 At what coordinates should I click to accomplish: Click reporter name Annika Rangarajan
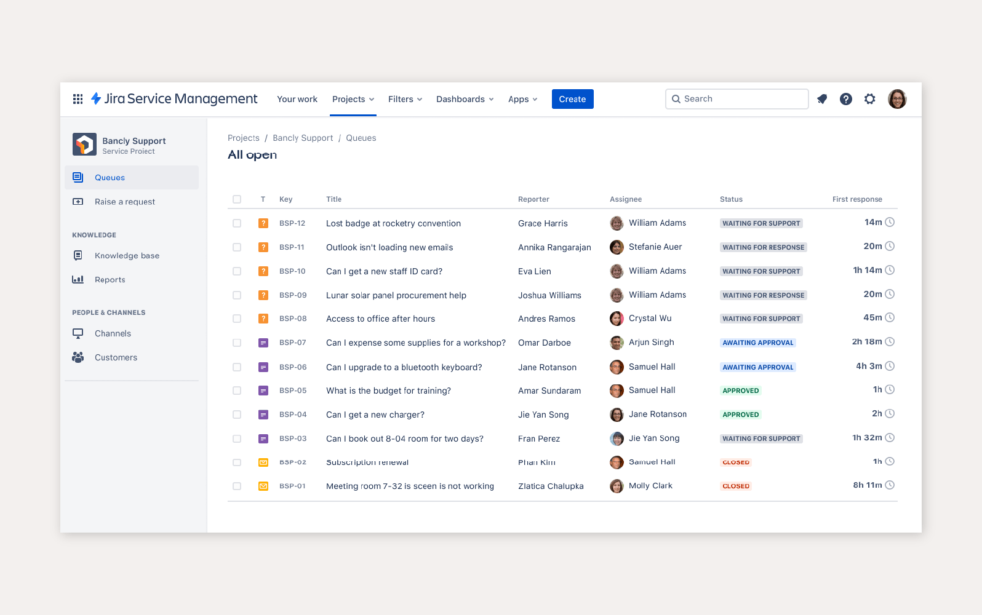click(554, 247)
